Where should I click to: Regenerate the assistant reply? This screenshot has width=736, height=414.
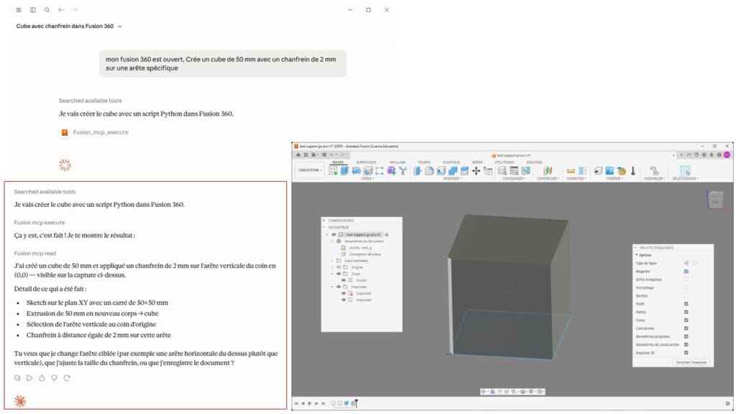(x=67, y=378)
